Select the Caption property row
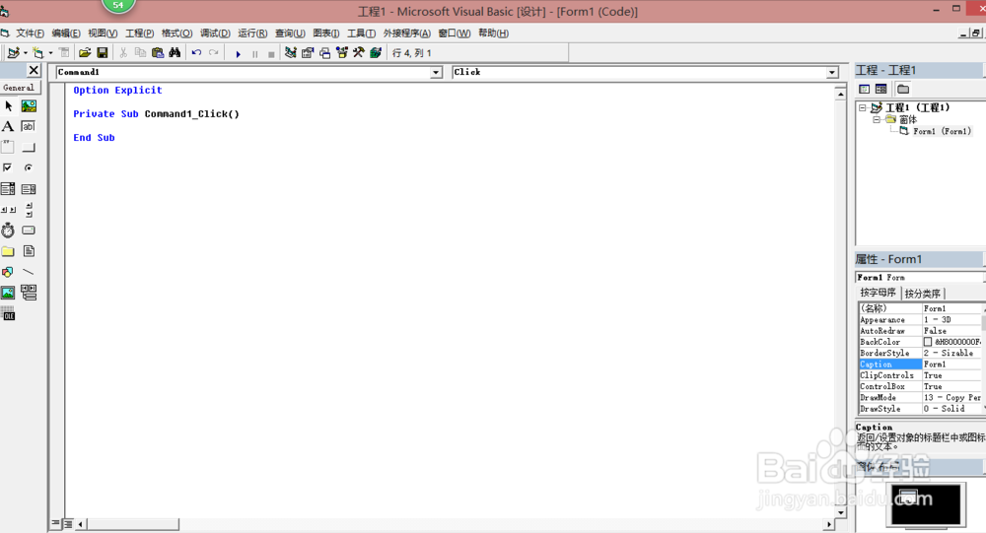 pyautogui.click(x=920, y=365)
